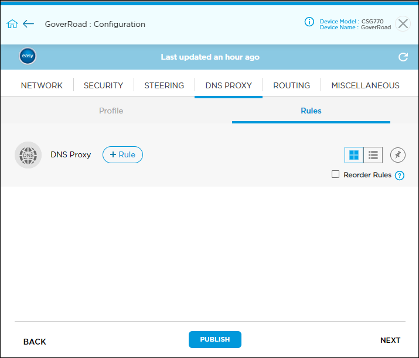This screenshot has height=358, width=419.
Task: Close the configuration window
Action: point(403,23)
